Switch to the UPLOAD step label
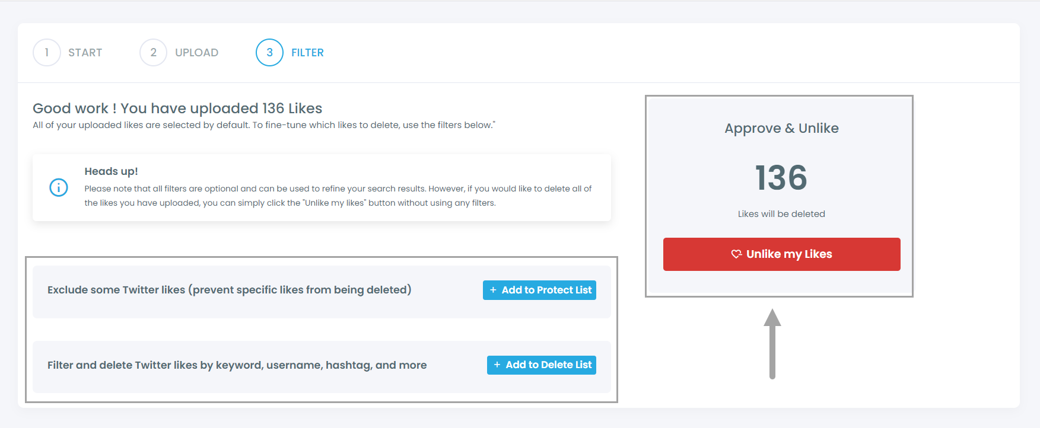 pos(196,53)
